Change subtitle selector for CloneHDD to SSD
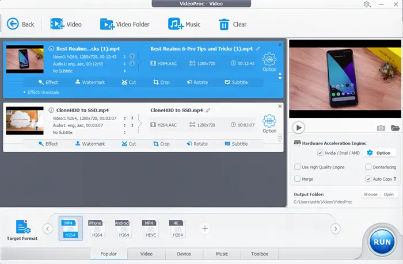 [125, 132]
